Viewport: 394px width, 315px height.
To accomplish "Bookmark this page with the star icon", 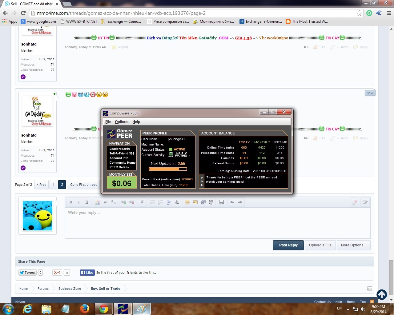I will click(359, 13).
